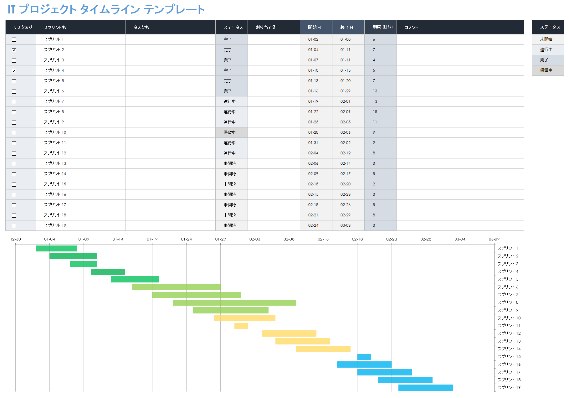Uncheck the risk checkbox for スプリント 4
This screenshot has height=398, width=569.
point(14,71)
